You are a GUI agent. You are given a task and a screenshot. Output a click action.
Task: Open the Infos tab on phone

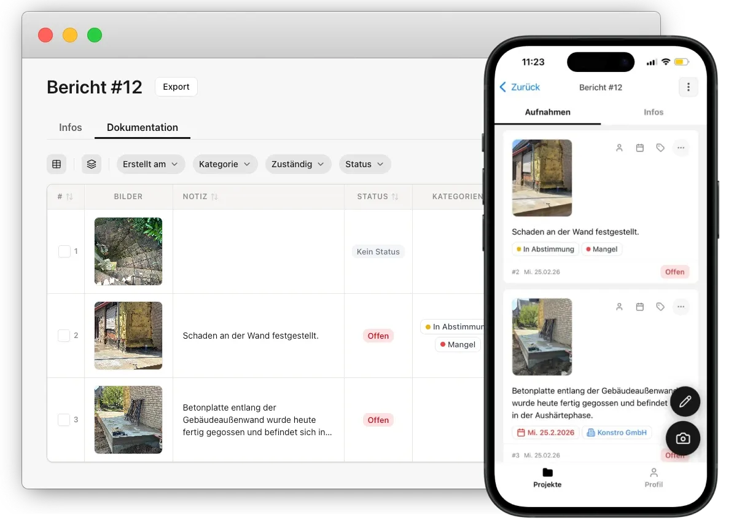click(653, 112)
